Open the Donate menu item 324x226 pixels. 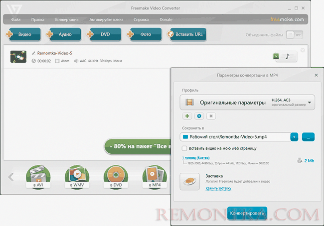tap(166, 19)
